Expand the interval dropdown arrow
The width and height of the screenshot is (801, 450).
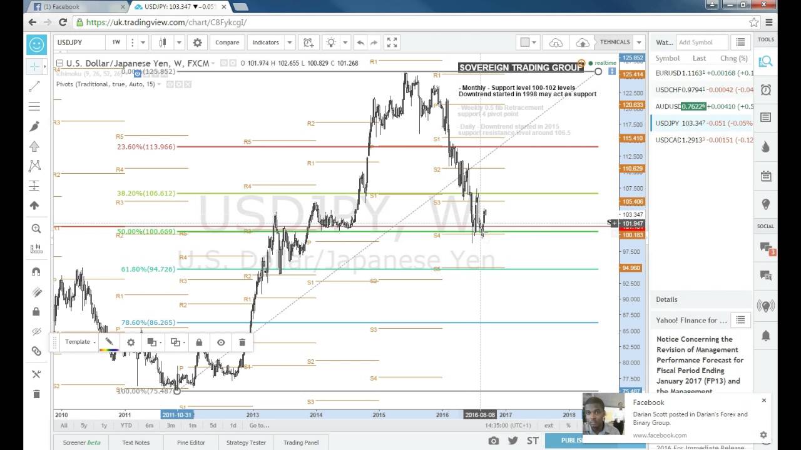[x=143, y=42]
